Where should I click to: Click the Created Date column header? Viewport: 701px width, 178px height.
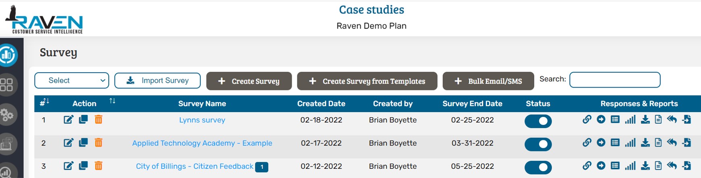click(321, 103)
